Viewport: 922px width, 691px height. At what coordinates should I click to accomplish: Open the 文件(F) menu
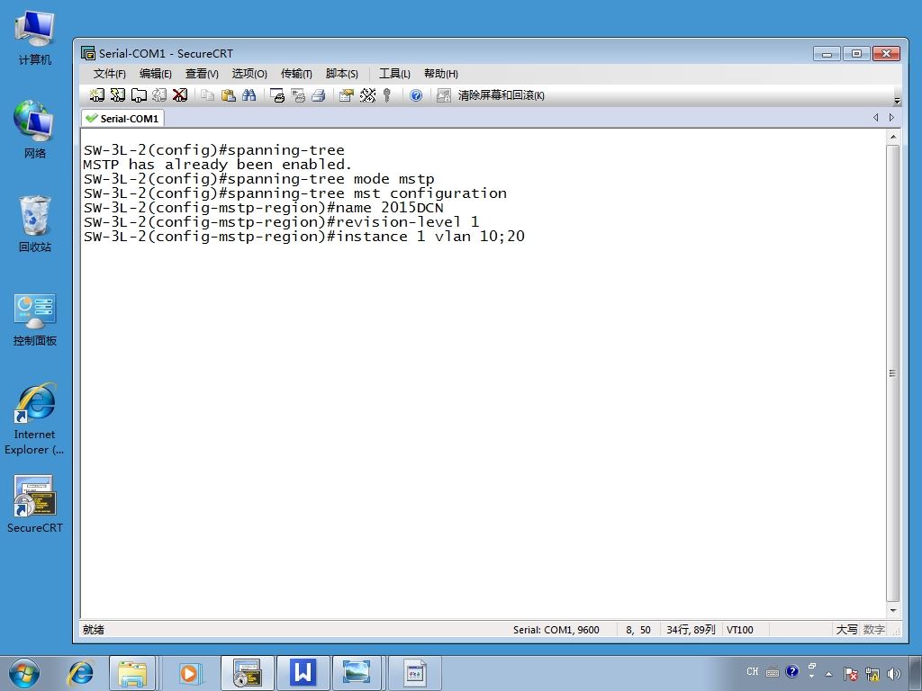click(109, 74)
